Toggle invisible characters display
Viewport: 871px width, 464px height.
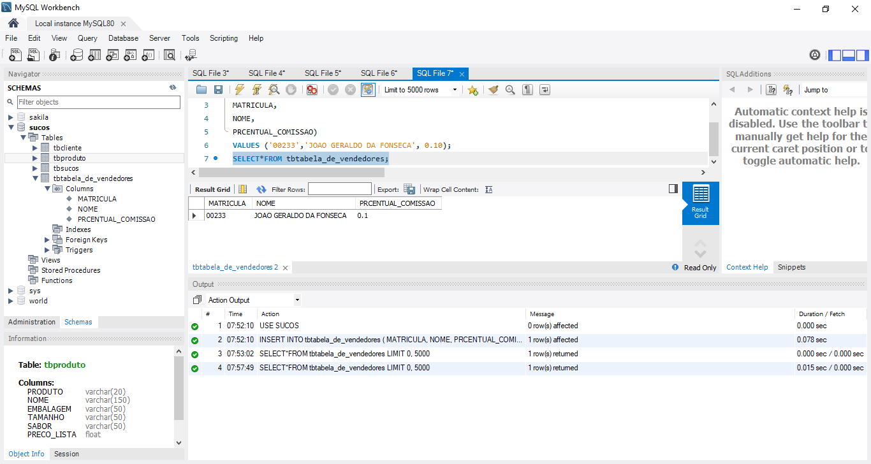(x=527, y=90)
